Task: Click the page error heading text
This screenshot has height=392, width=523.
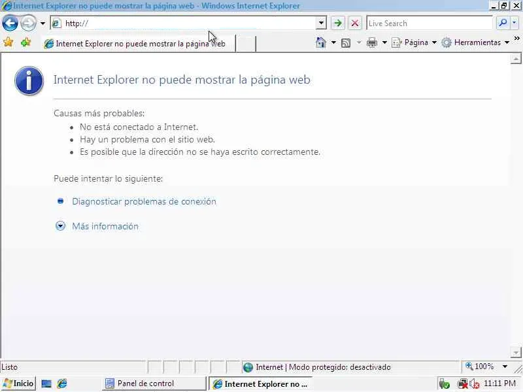Action: pos(182,80)
